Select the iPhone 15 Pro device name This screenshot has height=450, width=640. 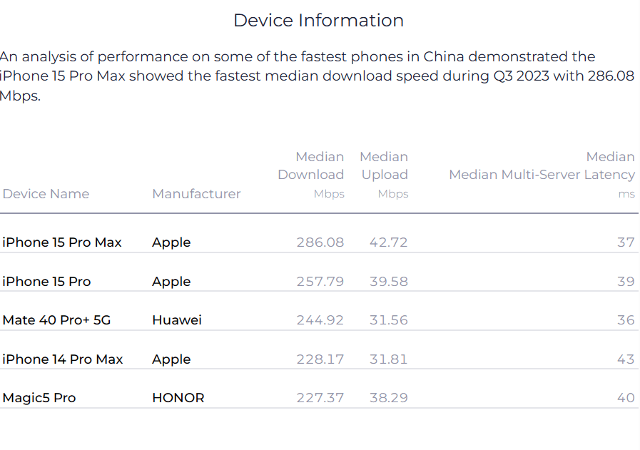(46, 282)
